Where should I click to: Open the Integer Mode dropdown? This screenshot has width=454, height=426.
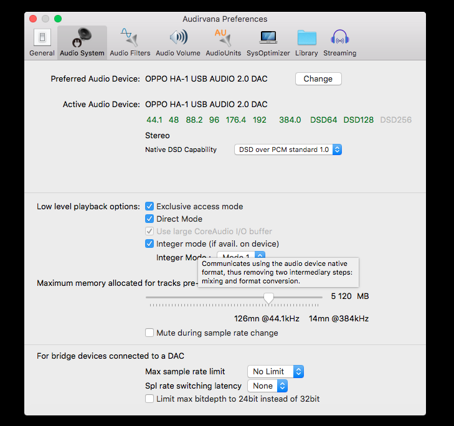tap(241, 255)
